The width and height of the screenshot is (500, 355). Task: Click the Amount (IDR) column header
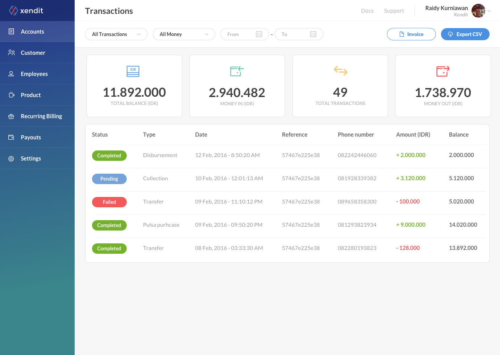(x=413, y=135)
